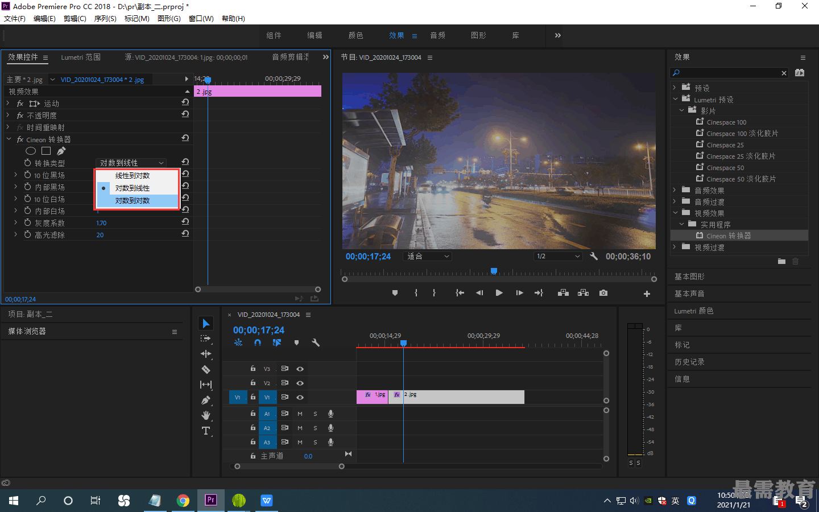The width and height of the screenshot is (819, 512).
Task: Click Mark Out button
Action: (435, 293)
